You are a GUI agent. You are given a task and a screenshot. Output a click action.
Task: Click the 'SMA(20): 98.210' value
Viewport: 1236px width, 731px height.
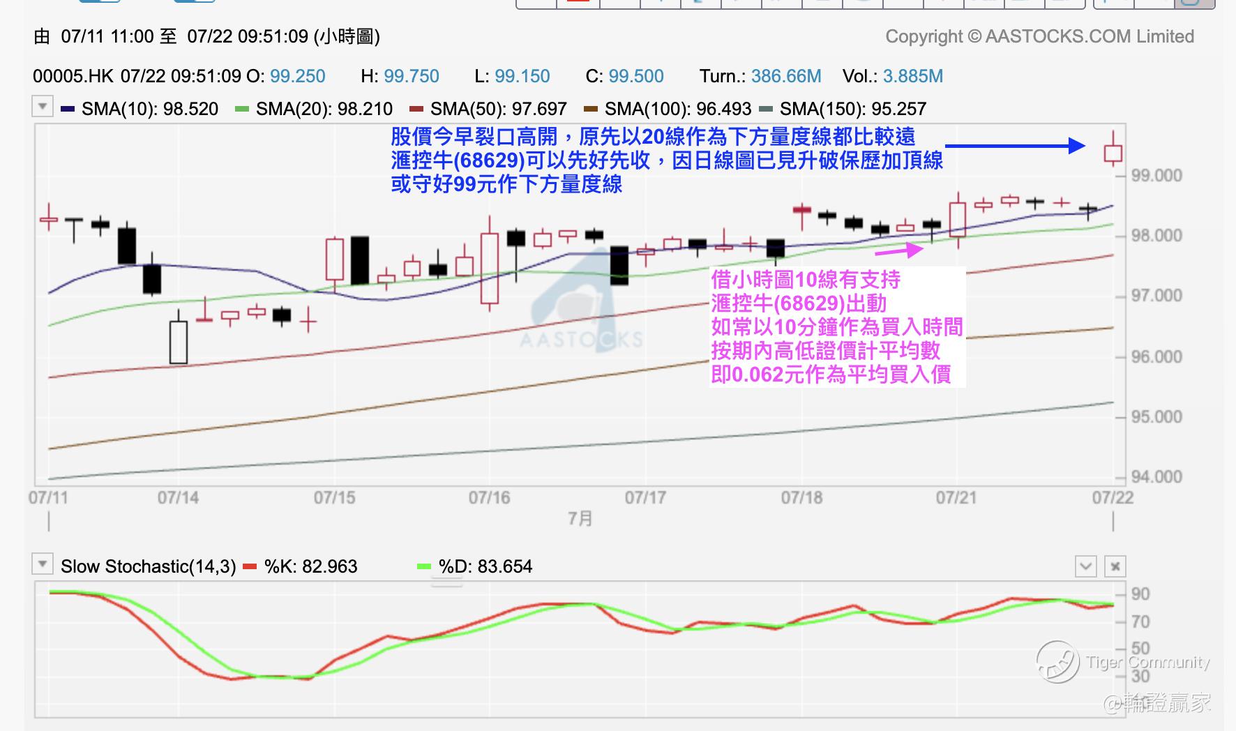(x=324, y=110)
